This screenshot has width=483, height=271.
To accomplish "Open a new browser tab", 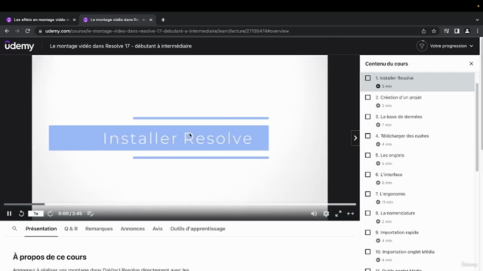I will 163,20.
